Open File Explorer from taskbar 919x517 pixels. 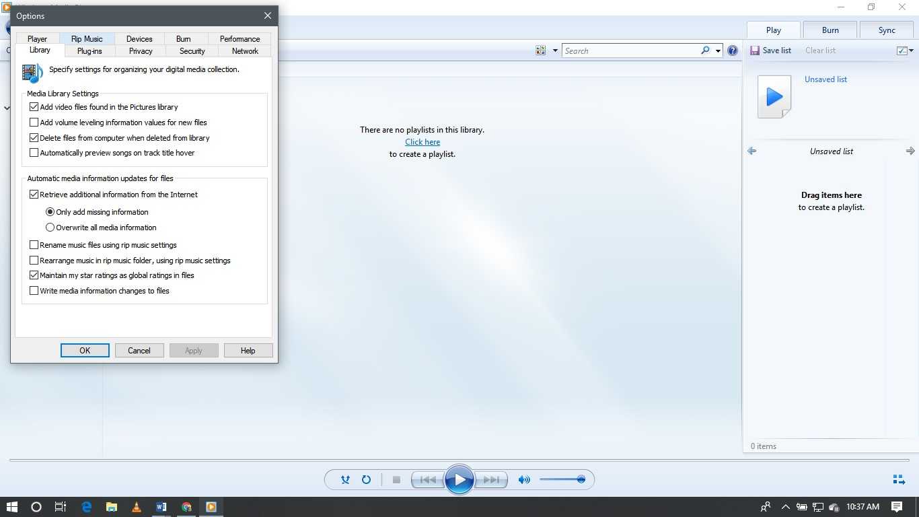click(112, 507)
